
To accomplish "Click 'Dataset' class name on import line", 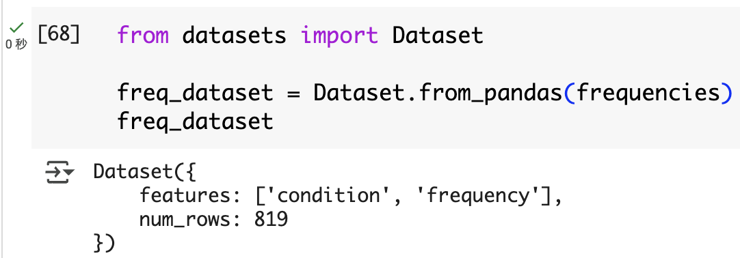I will [x=438, y=35].
